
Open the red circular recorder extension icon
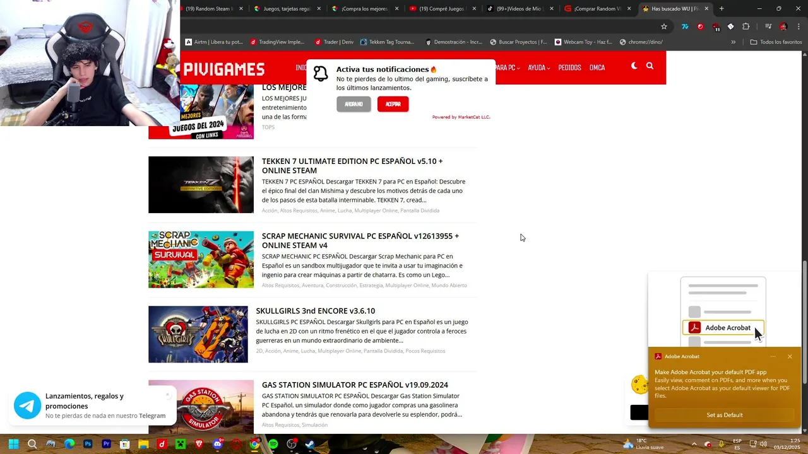coord(700,26)
